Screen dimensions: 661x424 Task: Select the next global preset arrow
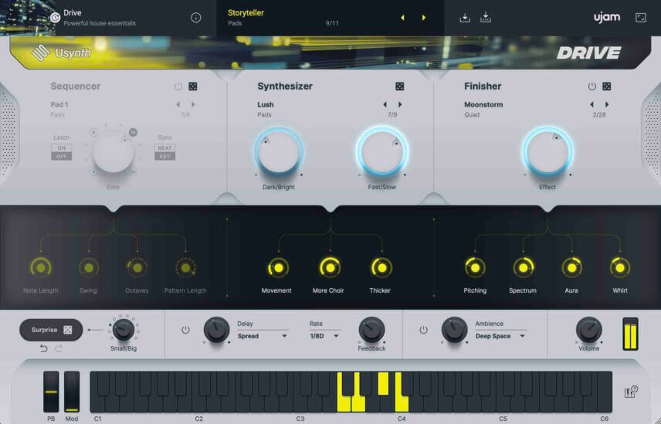(424, 18)
